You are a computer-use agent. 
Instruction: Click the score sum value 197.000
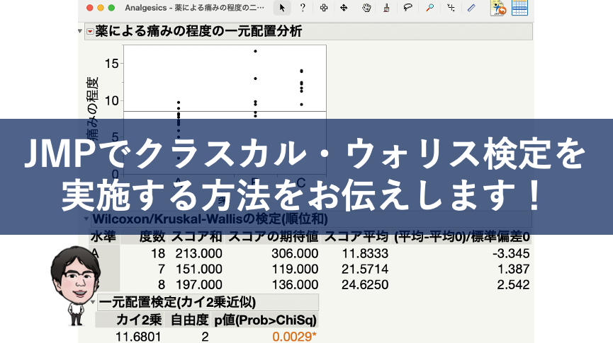point(198,285)
